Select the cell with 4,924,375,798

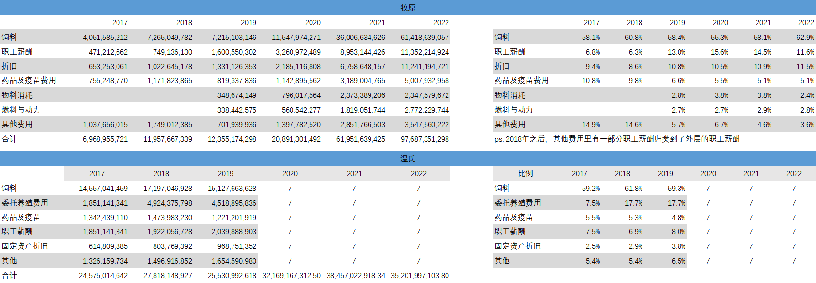pos(170,203)
